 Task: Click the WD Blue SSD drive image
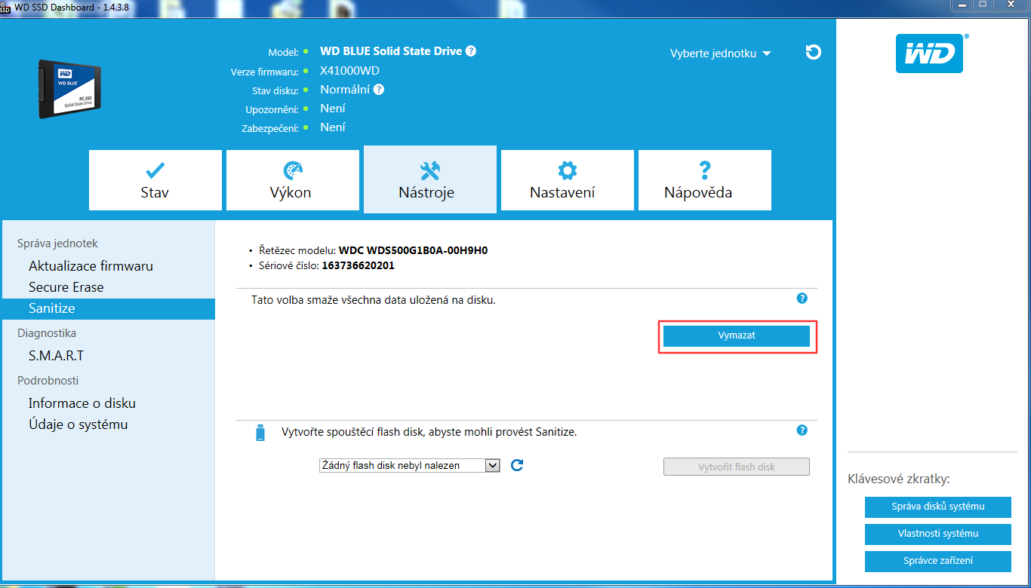coord(69,89)
